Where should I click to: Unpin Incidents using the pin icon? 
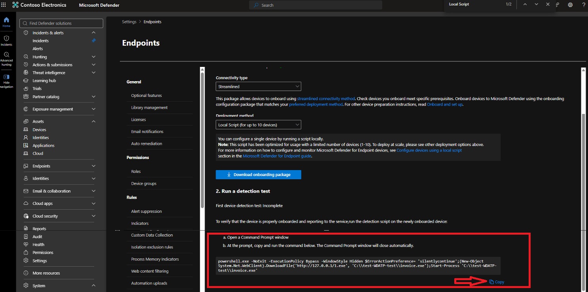pos(94,41)
